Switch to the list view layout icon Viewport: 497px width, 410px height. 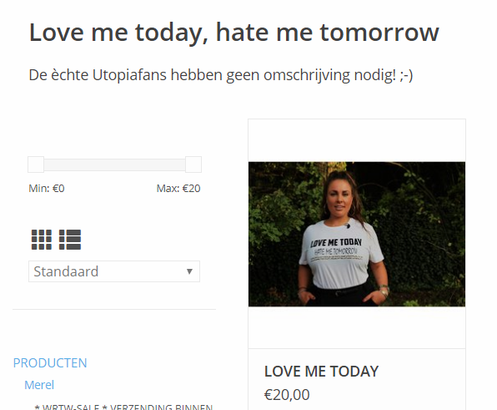point(70,240)
